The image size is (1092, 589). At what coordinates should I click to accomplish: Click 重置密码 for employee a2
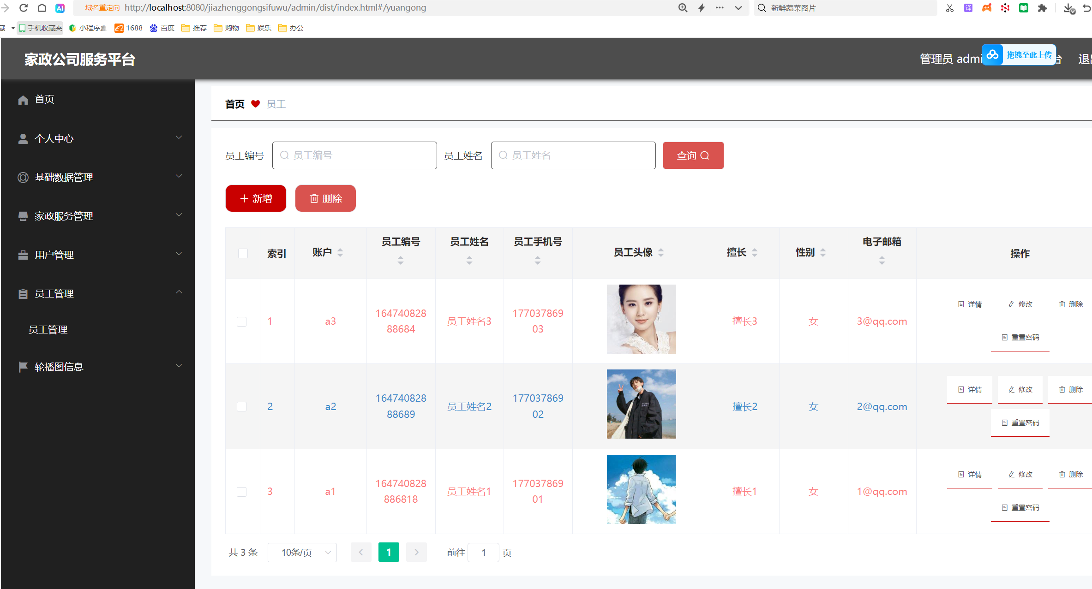[1020, 422]
